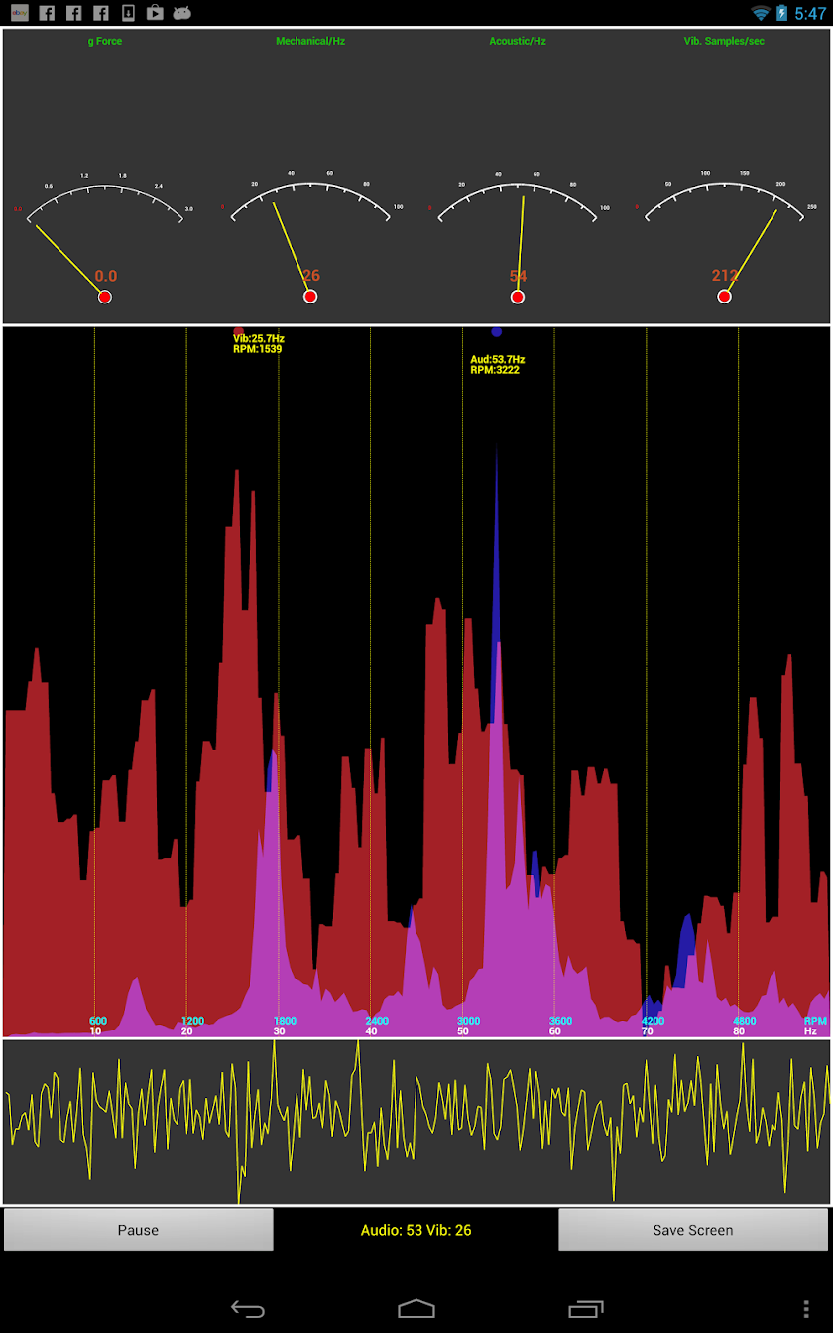Screen dimensions: 833x1333
Task: Tap the Play Store bag notification icon
Action: point(155,13)
